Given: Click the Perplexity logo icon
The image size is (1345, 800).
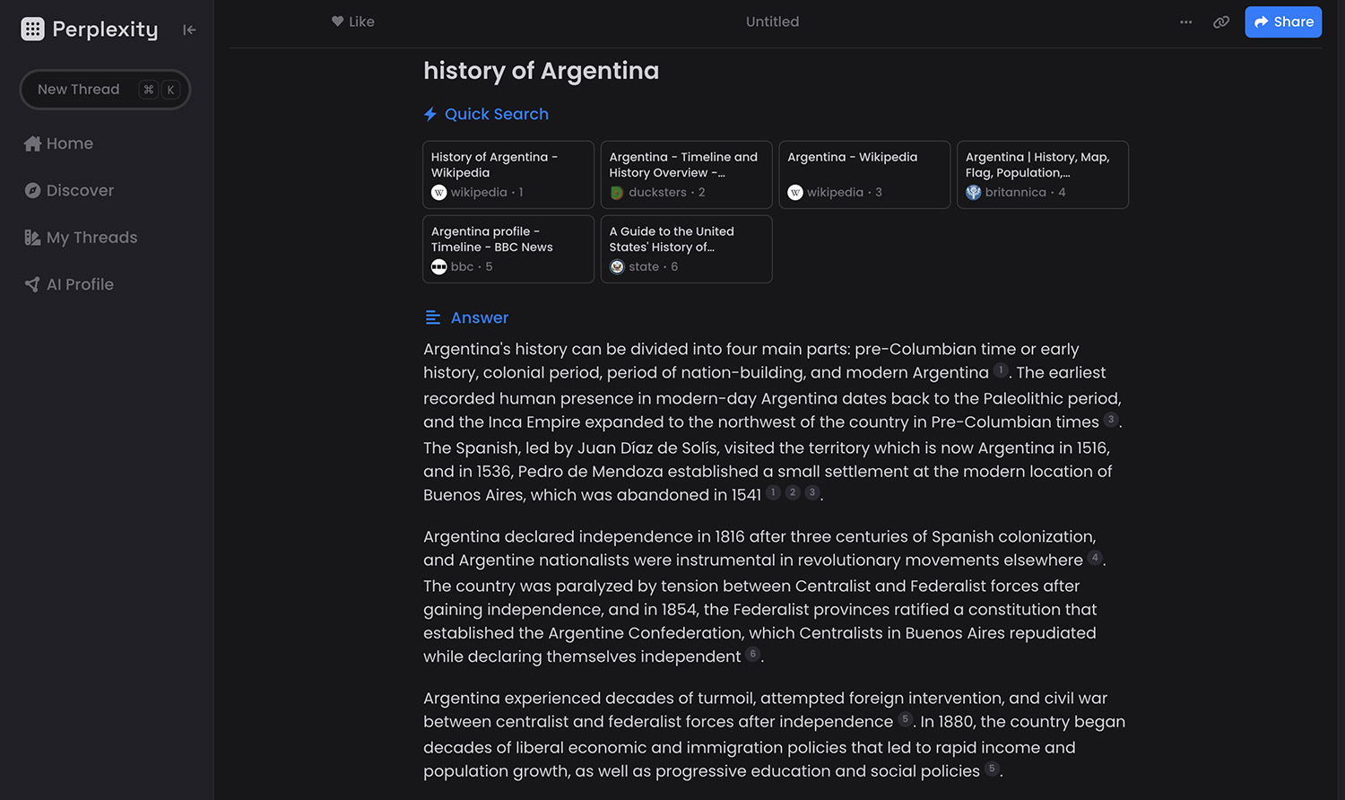Looking at the screenshot, I should point(32,29).
